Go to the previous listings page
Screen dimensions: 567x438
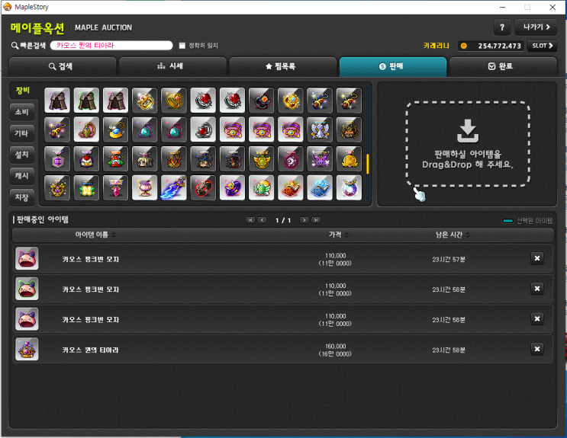[x=263, y=220]
